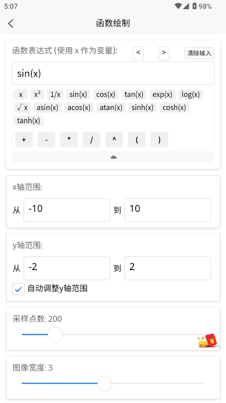Insert the multiplication asterisk operator

pos(69,139)
